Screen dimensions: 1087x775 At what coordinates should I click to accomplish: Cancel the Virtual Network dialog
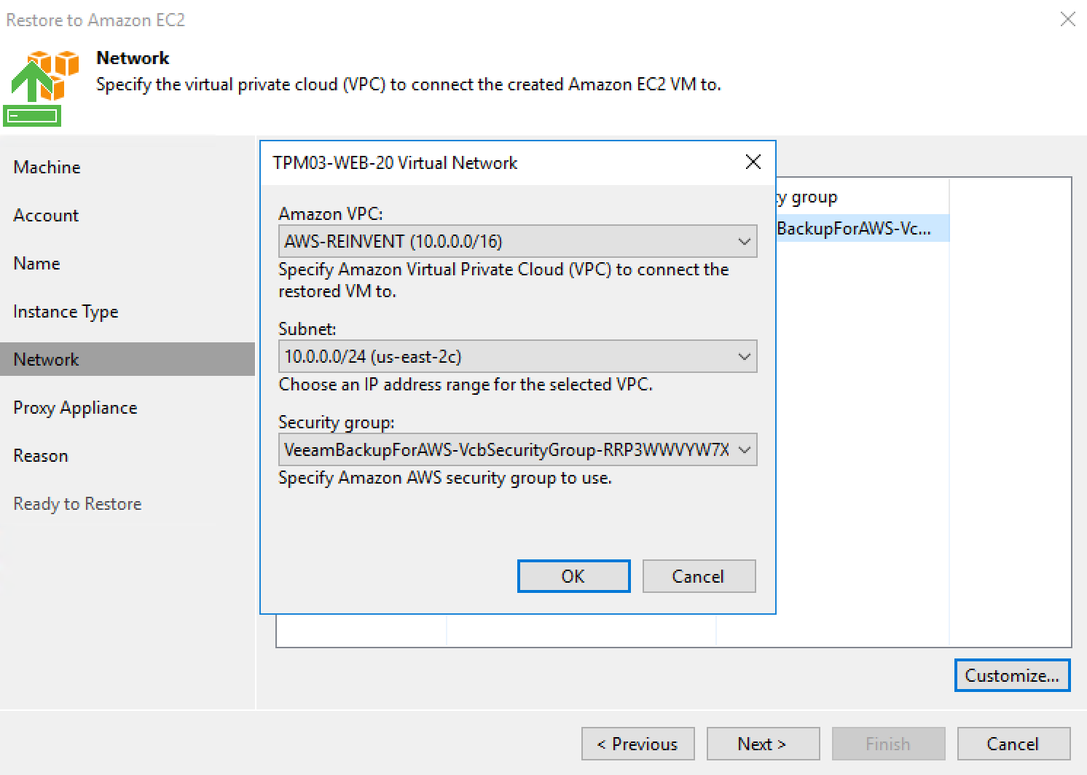tap(699, 576)
